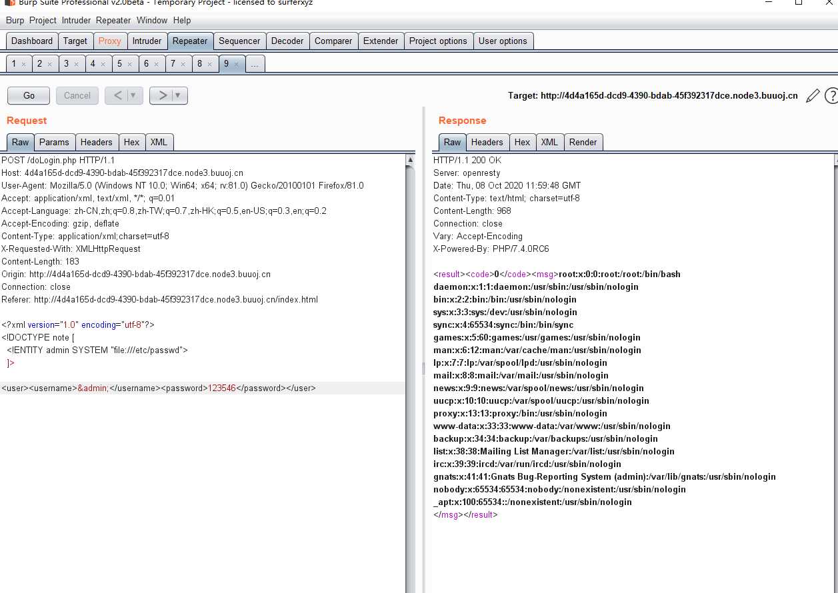Close Repeater tab 4
The image size is (838, 593).
click(x=103, y=64)
